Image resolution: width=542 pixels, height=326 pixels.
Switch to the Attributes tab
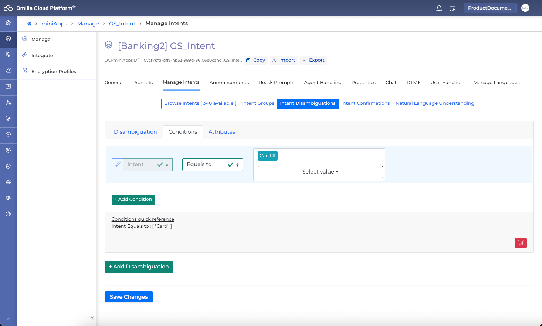point(221,132)
